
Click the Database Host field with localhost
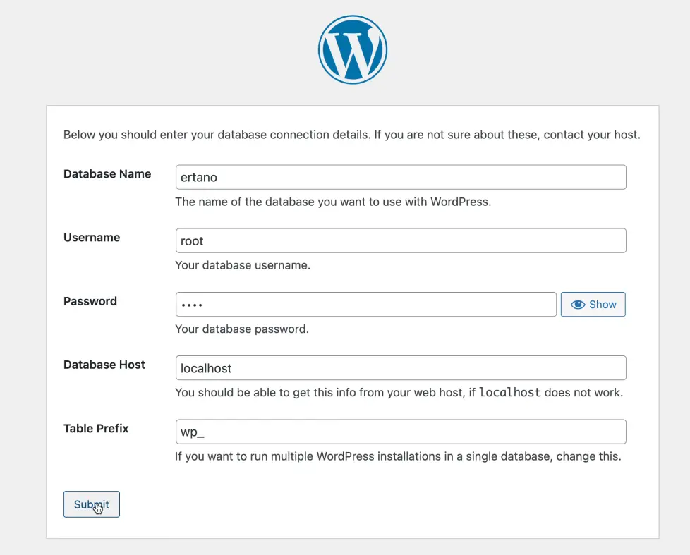click(400, 368)
